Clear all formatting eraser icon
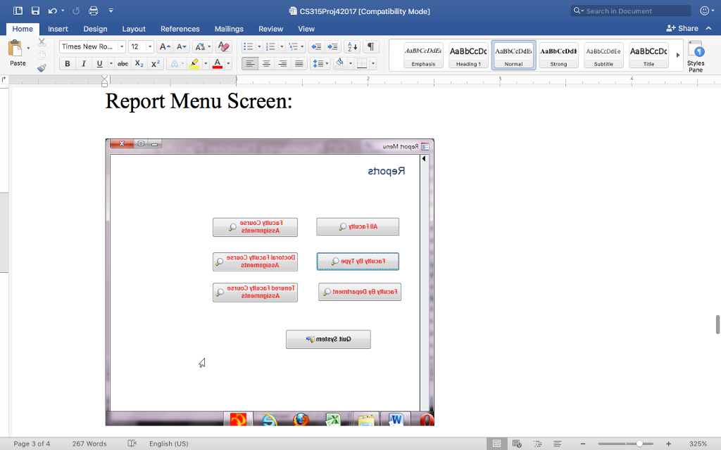The image size is (721, 450). [223, 46]
